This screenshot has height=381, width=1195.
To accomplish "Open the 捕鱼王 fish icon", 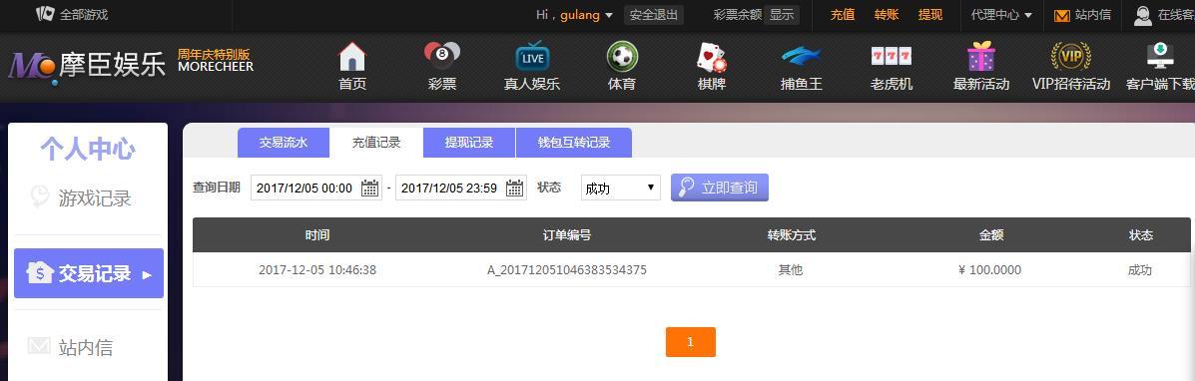I will [x=802, y=57].
